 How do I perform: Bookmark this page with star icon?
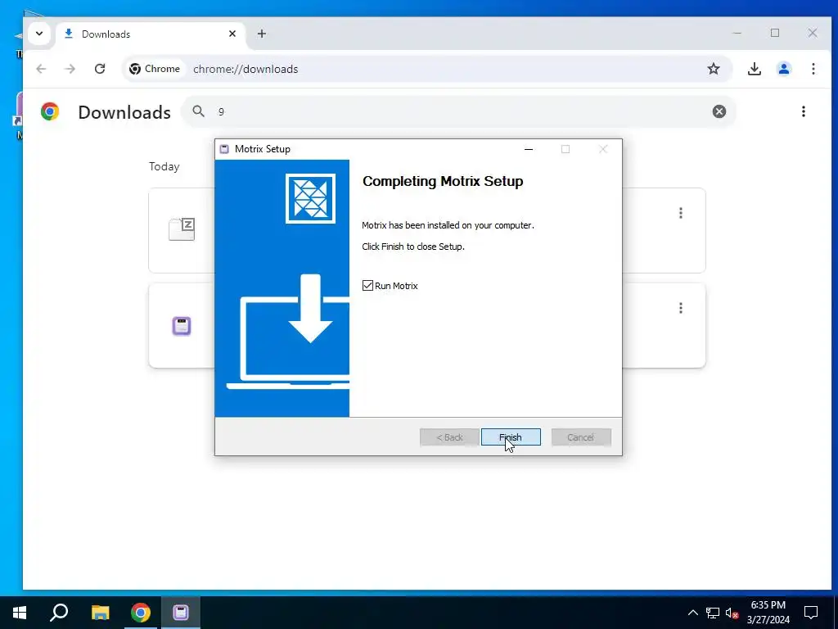tap(714, 69)
